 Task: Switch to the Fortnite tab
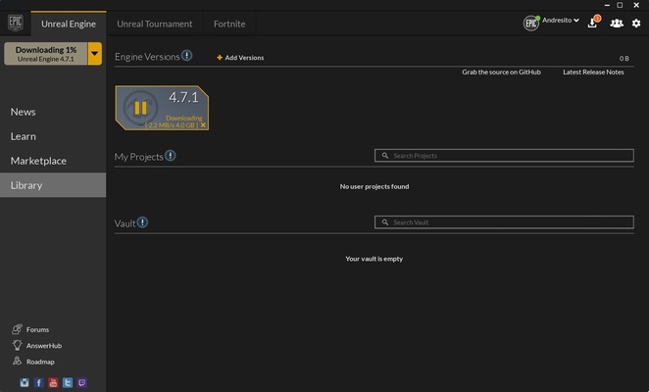point(229,24)
